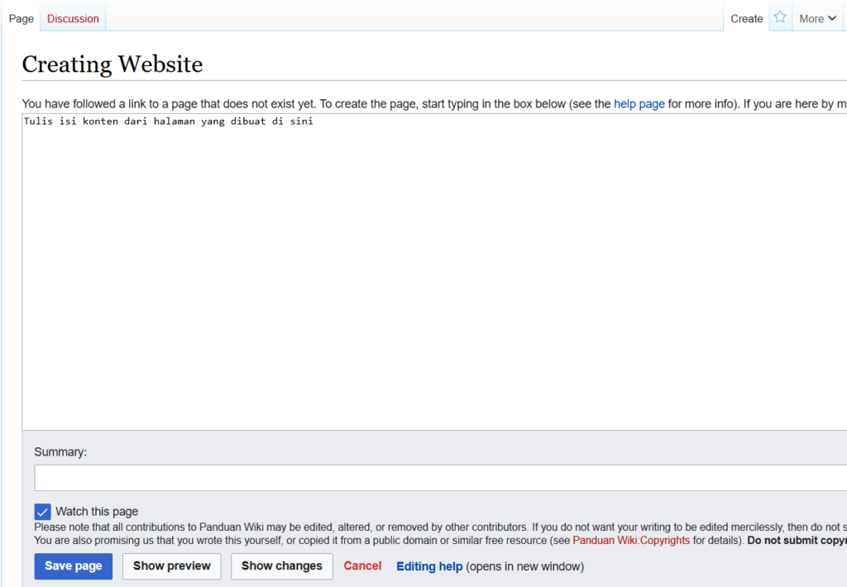
Task: Open the Panduan Wiki:Copyrights link
Action: [631, 539]
